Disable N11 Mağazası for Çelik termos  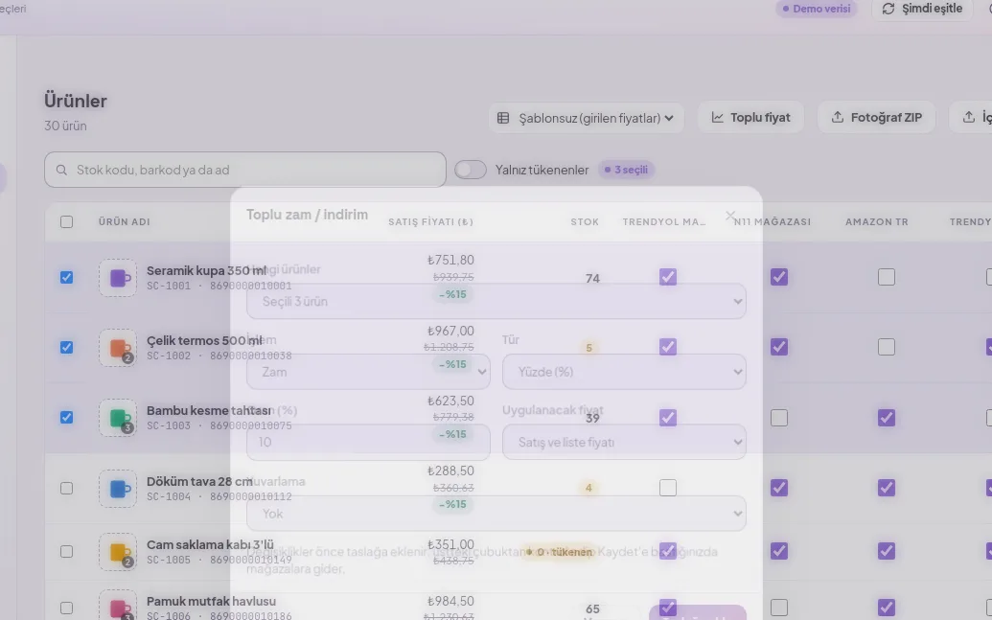click(779, 347)
